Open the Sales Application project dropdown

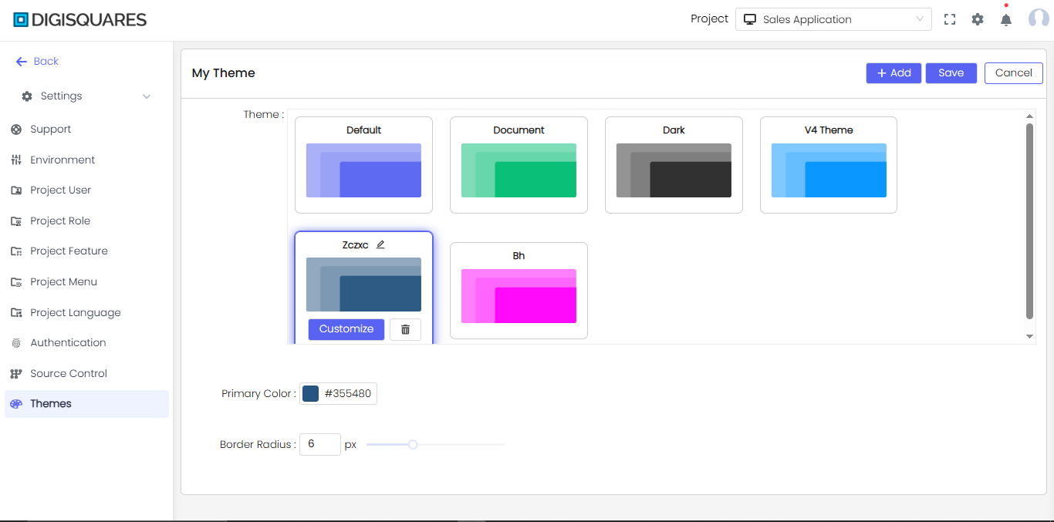(833, 19)
